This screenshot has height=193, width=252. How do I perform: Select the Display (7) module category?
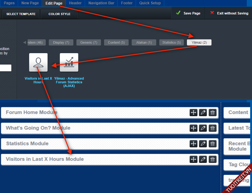click(61, 43)
